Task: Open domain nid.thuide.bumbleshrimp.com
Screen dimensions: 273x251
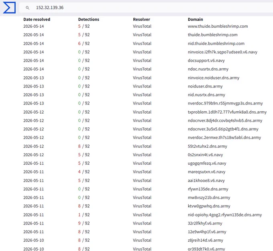Action: click(x=216, y=43)
